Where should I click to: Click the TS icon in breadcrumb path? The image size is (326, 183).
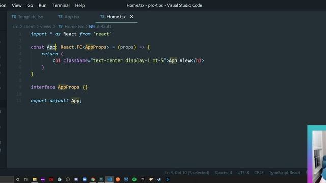pos(60,26)
